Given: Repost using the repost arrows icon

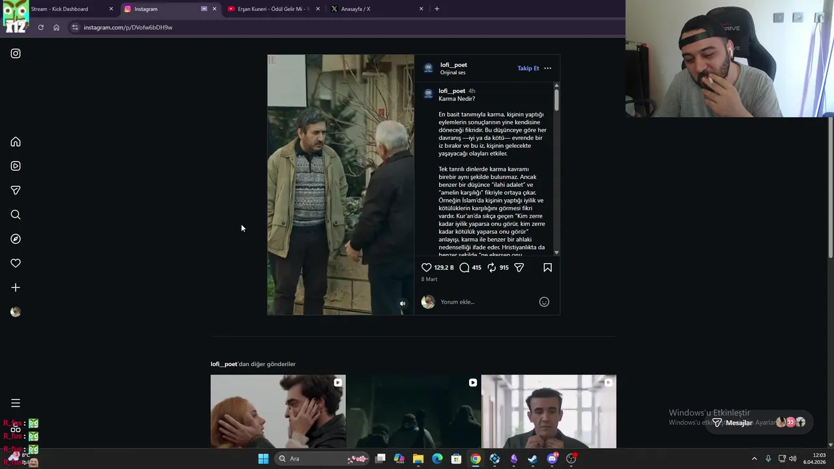Looking at the screenshot, I should [491, 267].
